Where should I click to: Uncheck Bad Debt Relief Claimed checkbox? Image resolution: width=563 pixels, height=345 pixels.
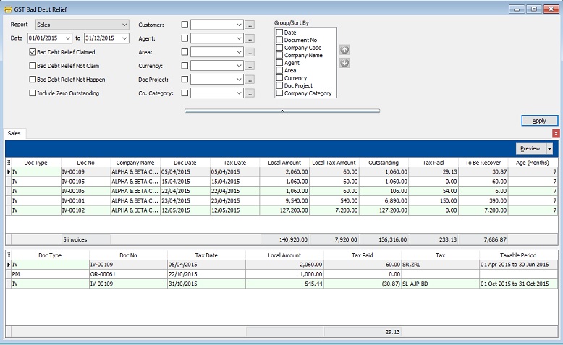pyautogui.click(x=33, y=52)
